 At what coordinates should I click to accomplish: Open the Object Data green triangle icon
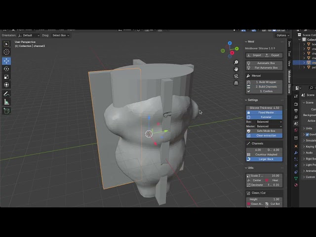(296, 179)
